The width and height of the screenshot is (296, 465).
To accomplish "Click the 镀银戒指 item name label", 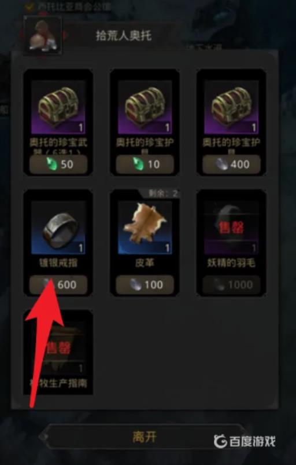I will pyautogui.click(x=58, y=263).
